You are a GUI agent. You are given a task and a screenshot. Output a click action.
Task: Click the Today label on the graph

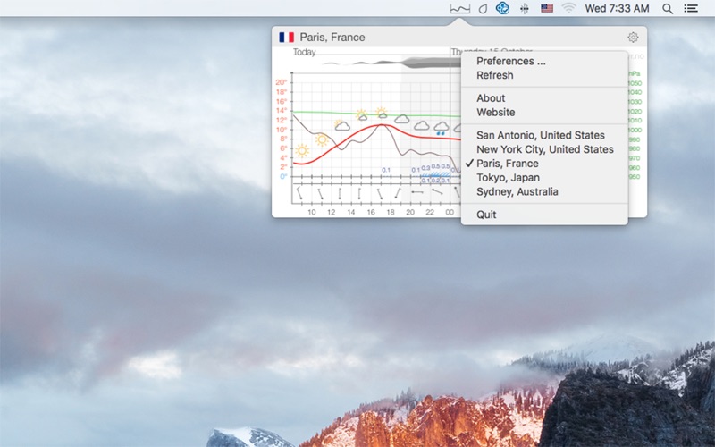tap(304, 52)
